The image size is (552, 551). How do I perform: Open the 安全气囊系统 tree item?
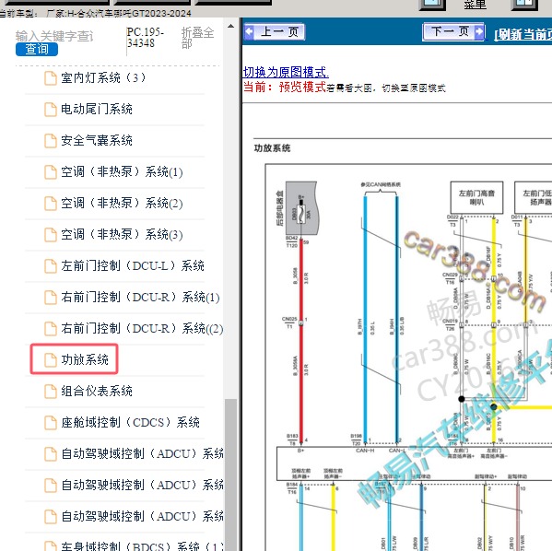click(x=97, y=140)
